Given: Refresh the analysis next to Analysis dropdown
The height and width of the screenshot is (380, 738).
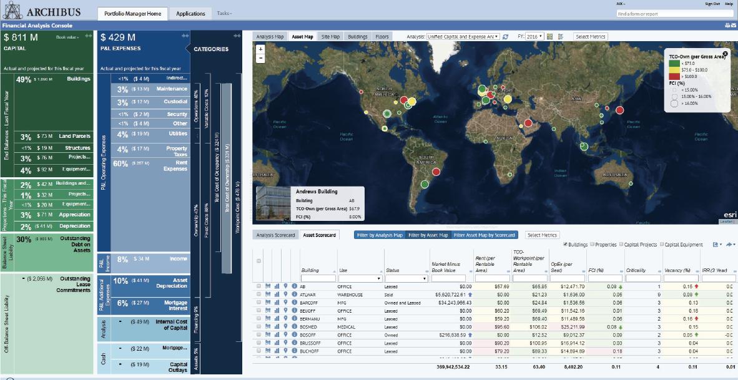Looking at the screenshot, I should click(x=506, y=37).
